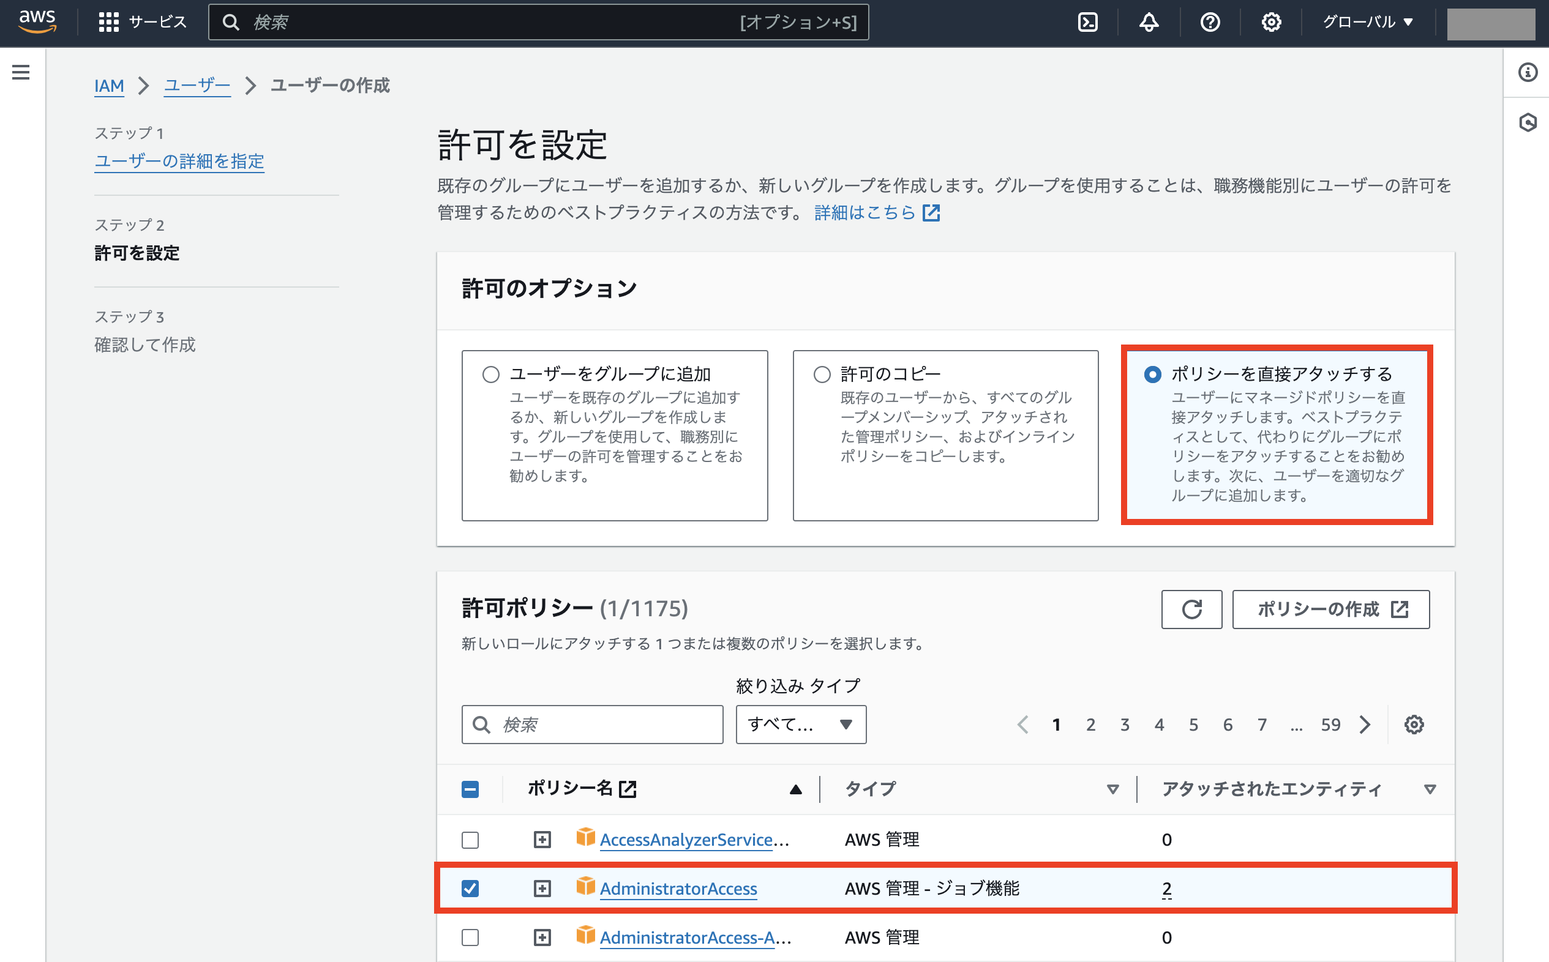Viewport: 1549px width, 962px height.
Task: Go to the ユーザー breadcrumb page
Action: 197,85
